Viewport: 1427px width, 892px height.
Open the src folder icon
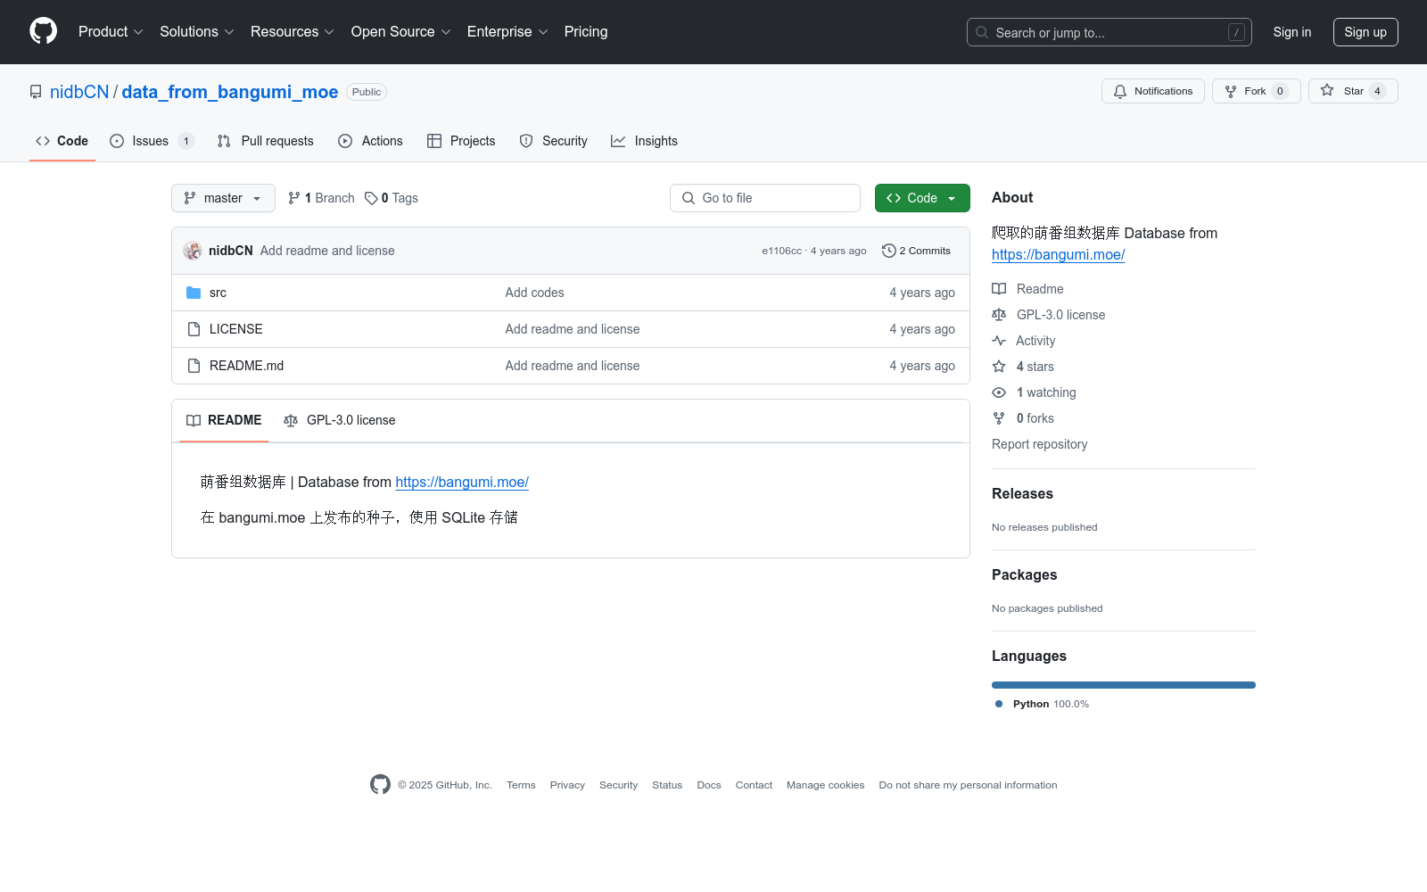tap(194, 293)
